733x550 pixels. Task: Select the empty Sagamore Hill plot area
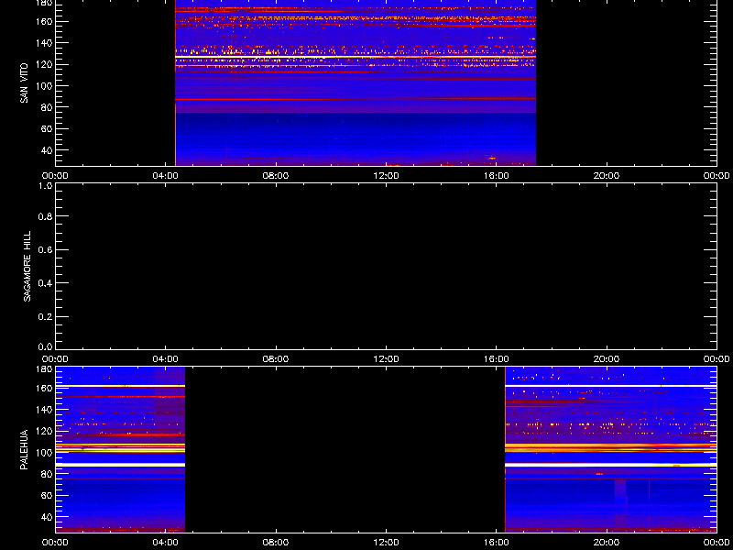click(386, 266)
